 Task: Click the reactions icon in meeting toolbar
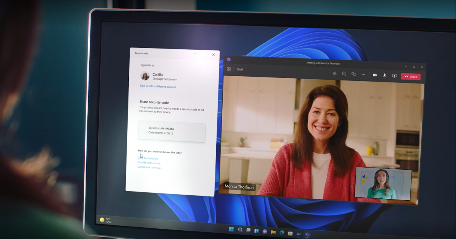point(354,74)
